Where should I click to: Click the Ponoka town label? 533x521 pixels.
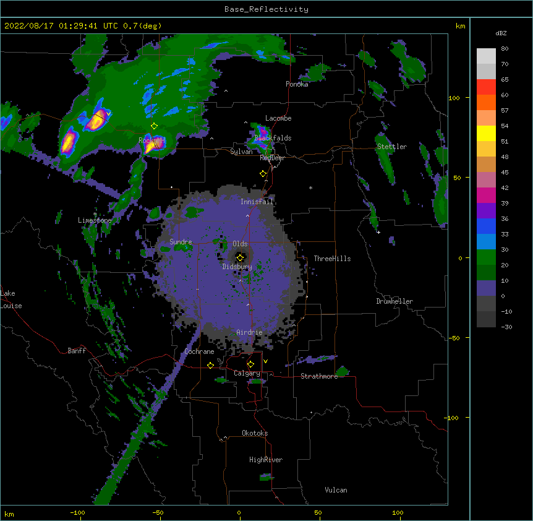pyautogui.click(x=297, y=84)
